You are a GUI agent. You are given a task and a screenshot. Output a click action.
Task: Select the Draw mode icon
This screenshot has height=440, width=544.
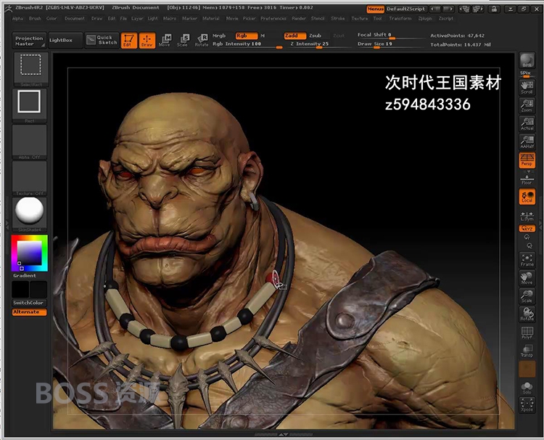(147, 40)
